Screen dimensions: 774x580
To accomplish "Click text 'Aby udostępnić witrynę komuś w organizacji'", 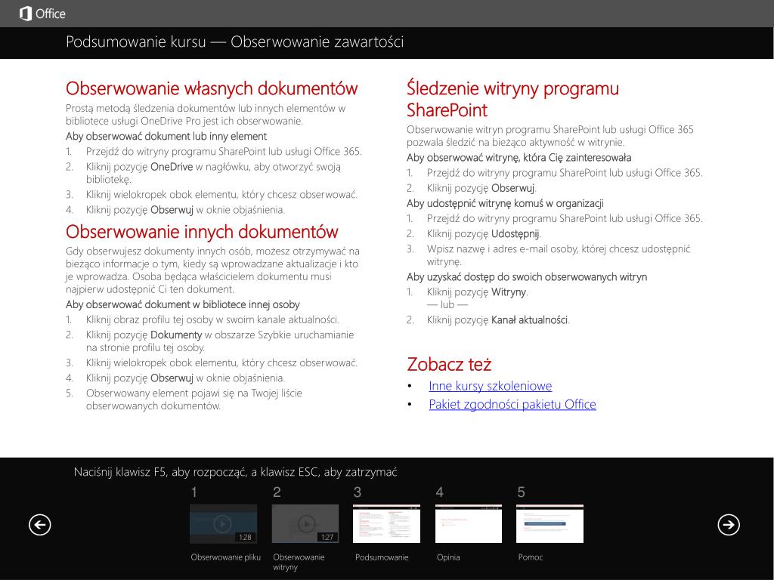I will coord(505,204).
